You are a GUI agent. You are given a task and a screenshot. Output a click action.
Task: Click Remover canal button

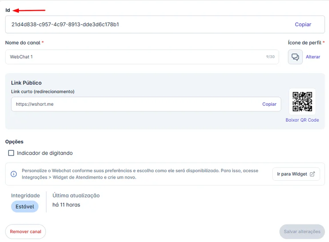(25, 232)
